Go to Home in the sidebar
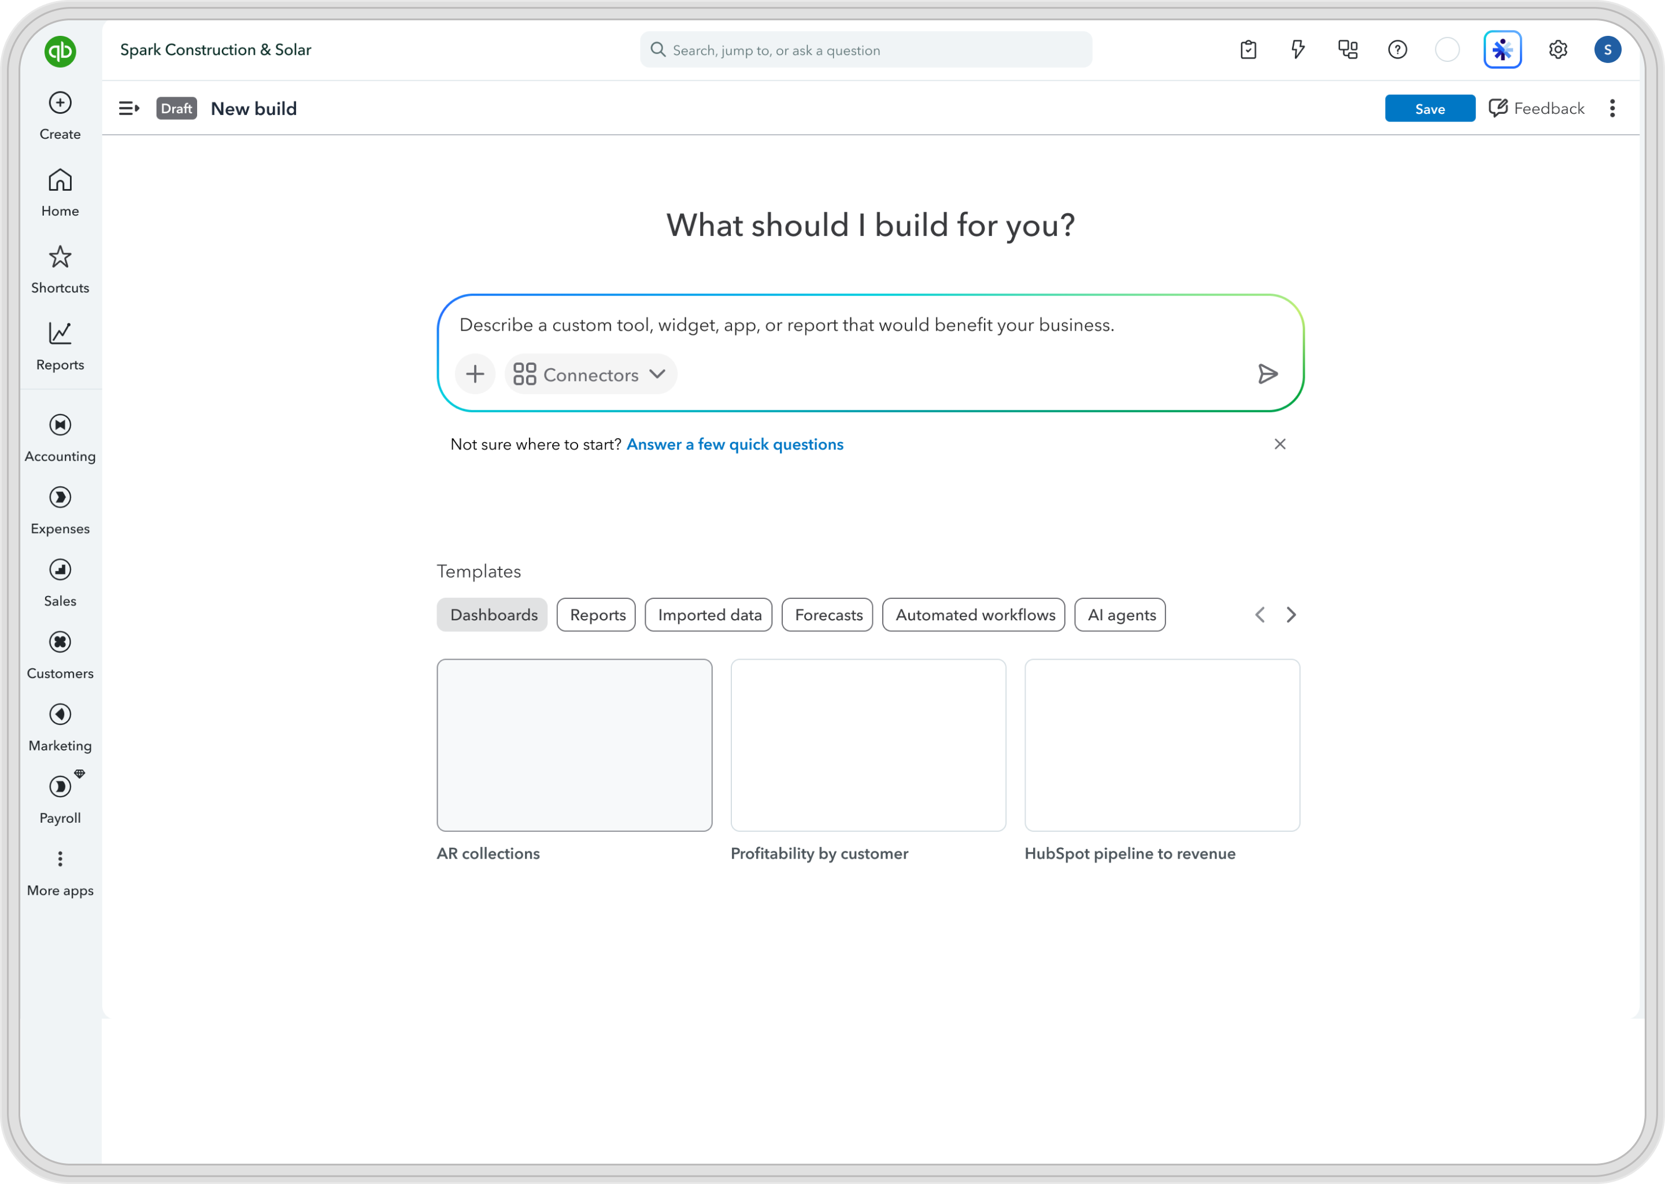 click(60, 193)
